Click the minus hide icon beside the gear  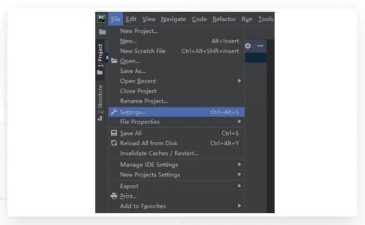pyautogui.click(x=260, y=46)
